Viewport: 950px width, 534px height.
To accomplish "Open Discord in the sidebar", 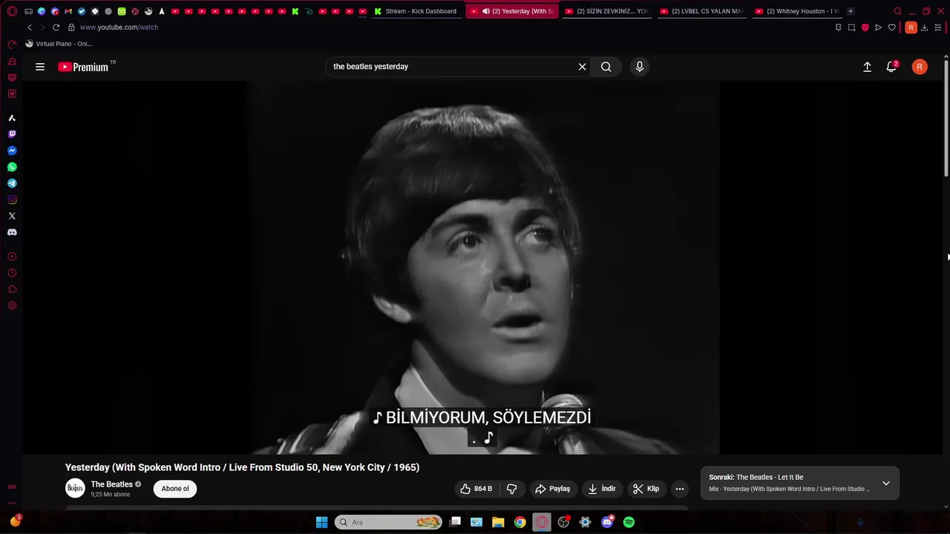I will 12,232.
